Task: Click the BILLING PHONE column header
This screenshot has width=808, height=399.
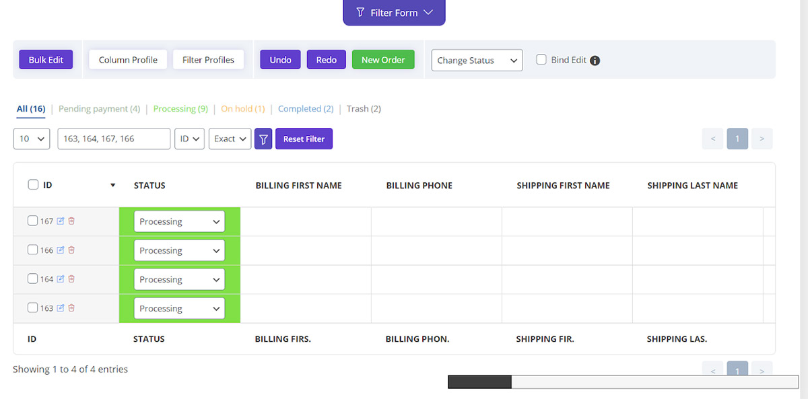Action: click(419, 185)
